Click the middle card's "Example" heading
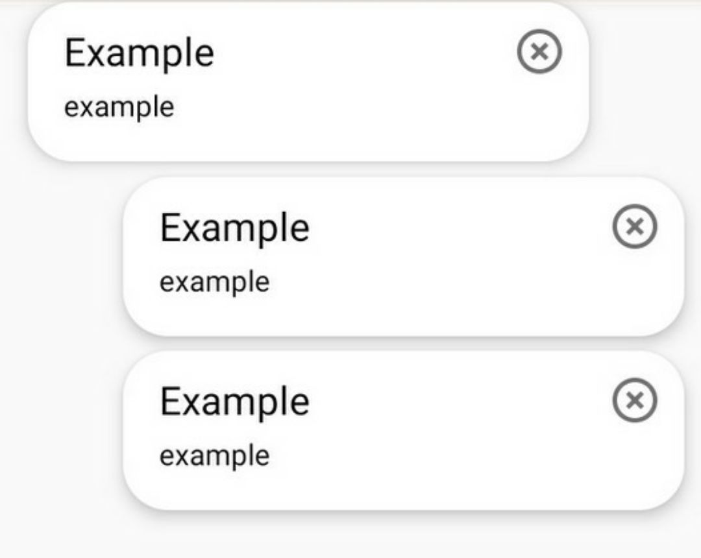The width and height of the screenshot is (701, 558). click(x=235, y=229)
